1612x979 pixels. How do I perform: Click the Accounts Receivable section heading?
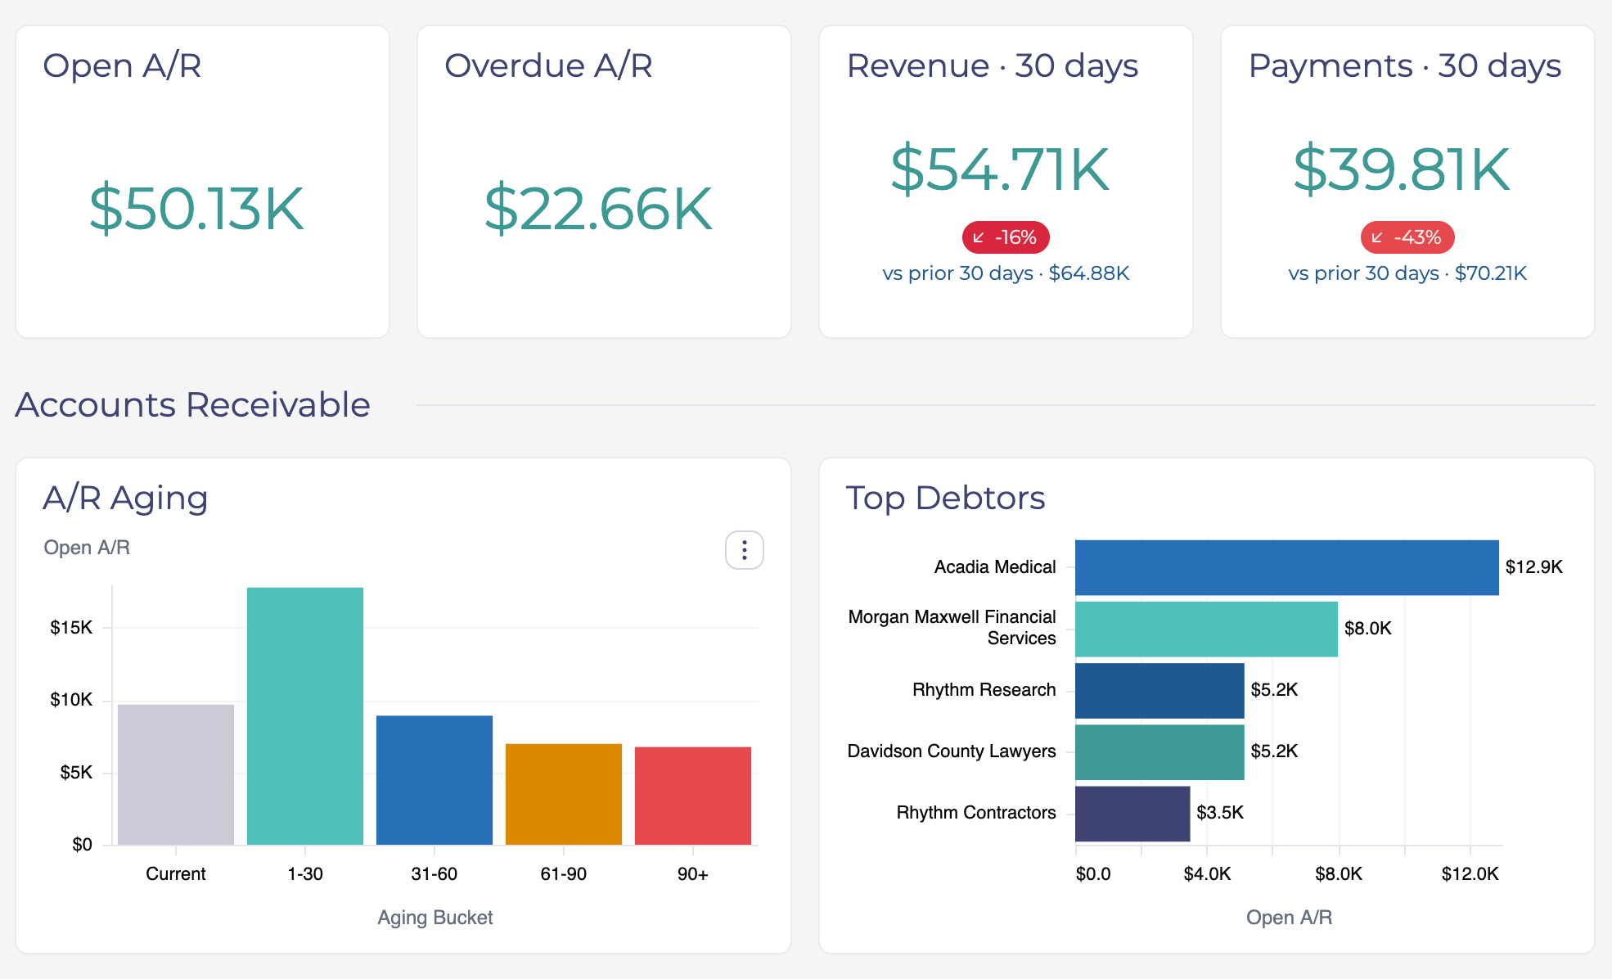coord(193,404)
